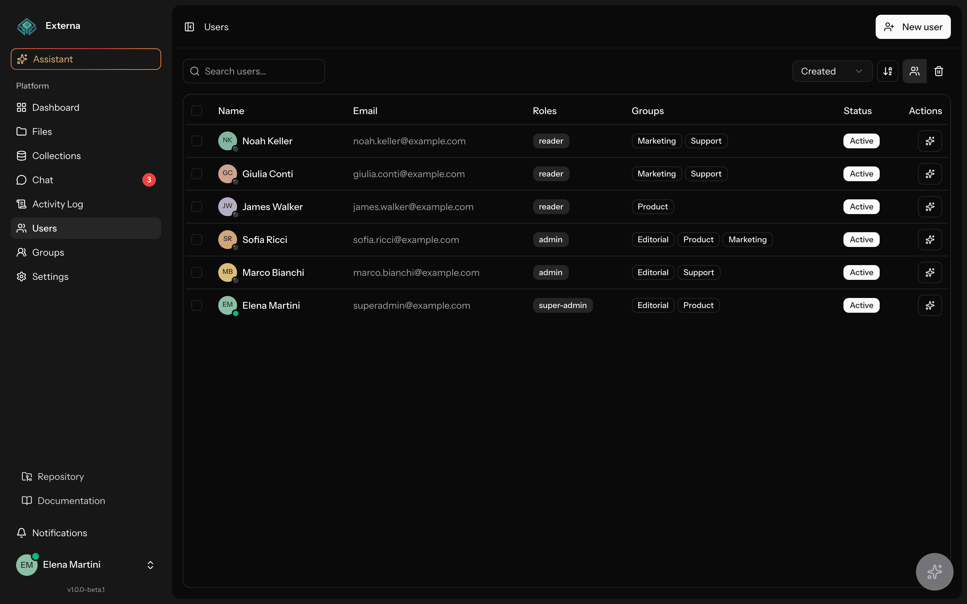Open actions icon for Marco Bianchi
The height and width of the screenshot is (604, 967).
[x=930, y=272]
